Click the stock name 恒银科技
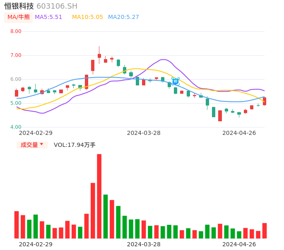This screenshot has width=284, height=250. click(x=19, y=6)
